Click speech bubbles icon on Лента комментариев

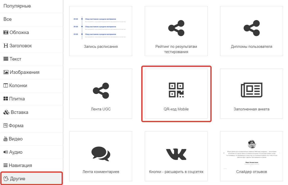pyautogui.click(x=101, y=154)
